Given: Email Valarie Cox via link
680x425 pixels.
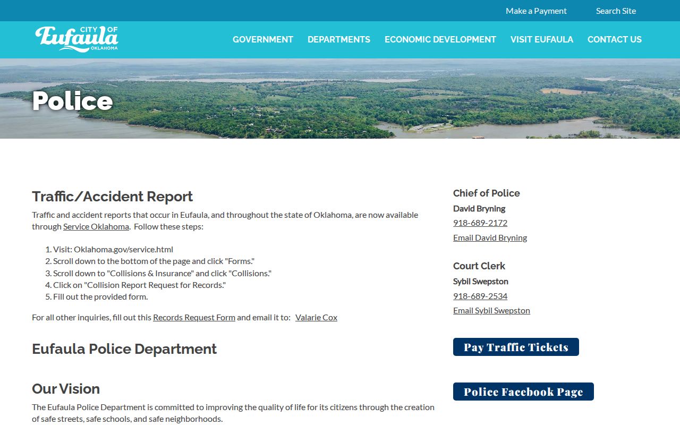Looking at the screenshot, I should click(316, 317).
